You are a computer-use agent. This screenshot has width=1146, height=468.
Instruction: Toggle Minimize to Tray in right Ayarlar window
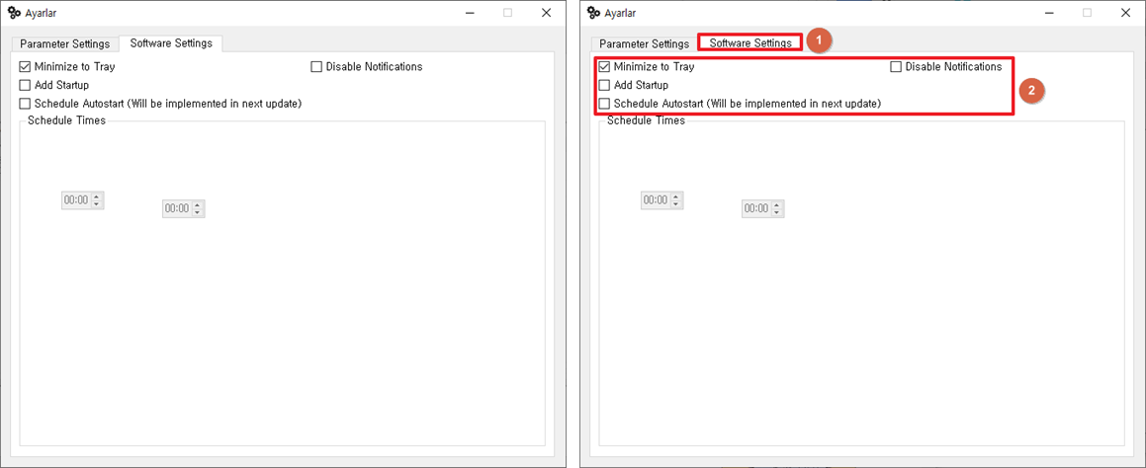(x=604, y=66)
